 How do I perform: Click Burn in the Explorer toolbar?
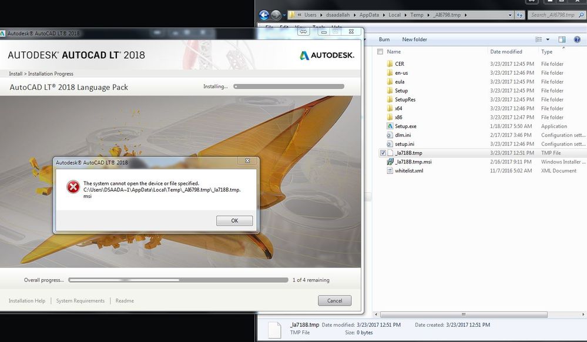pyautogui.click(x=384, y=39)
